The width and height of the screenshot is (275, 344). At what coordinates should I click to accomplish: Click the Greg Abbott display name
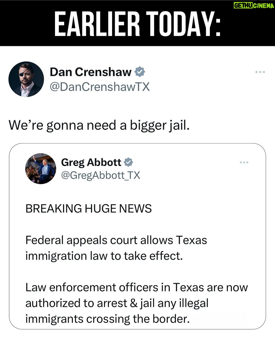(x=91, y=162)
